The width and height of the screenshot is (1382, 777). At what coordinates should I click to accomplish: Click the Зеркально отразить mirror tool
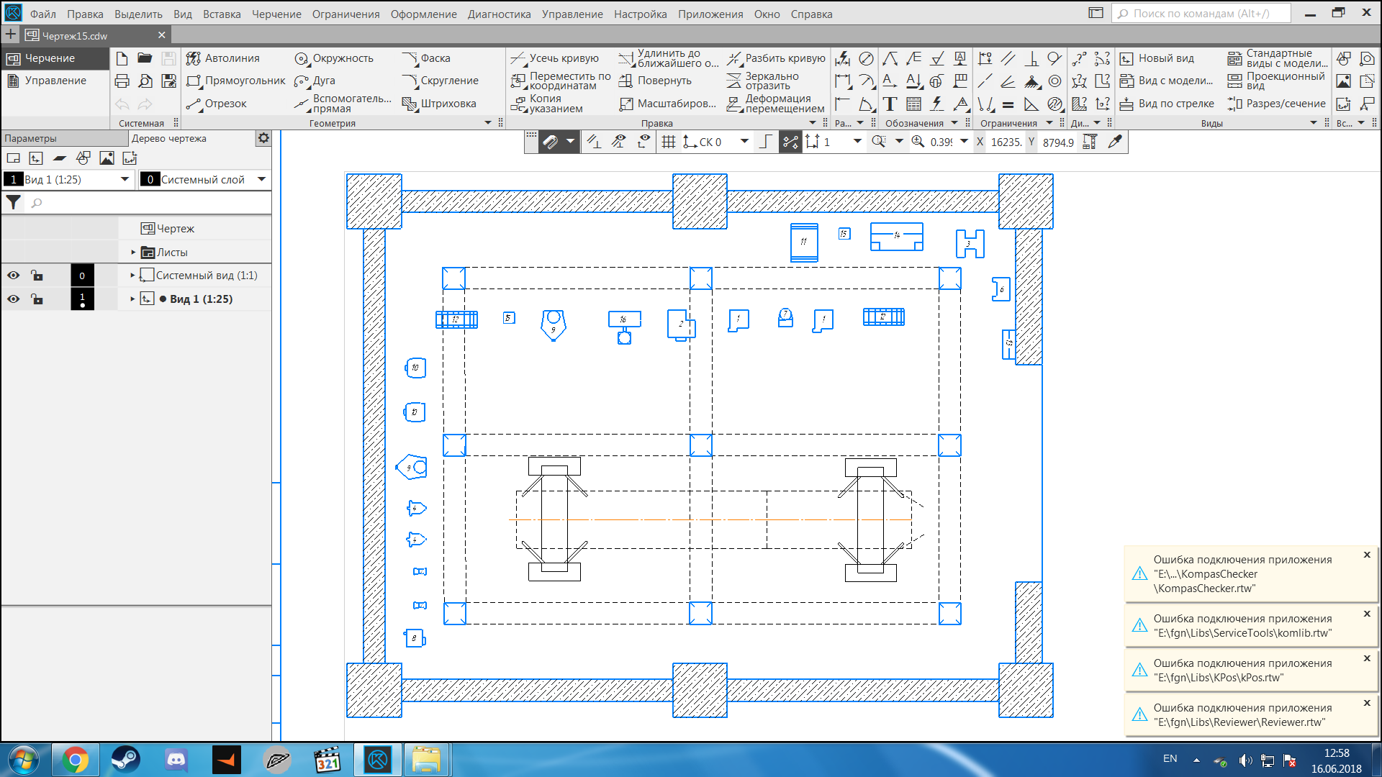coord(764,81)
